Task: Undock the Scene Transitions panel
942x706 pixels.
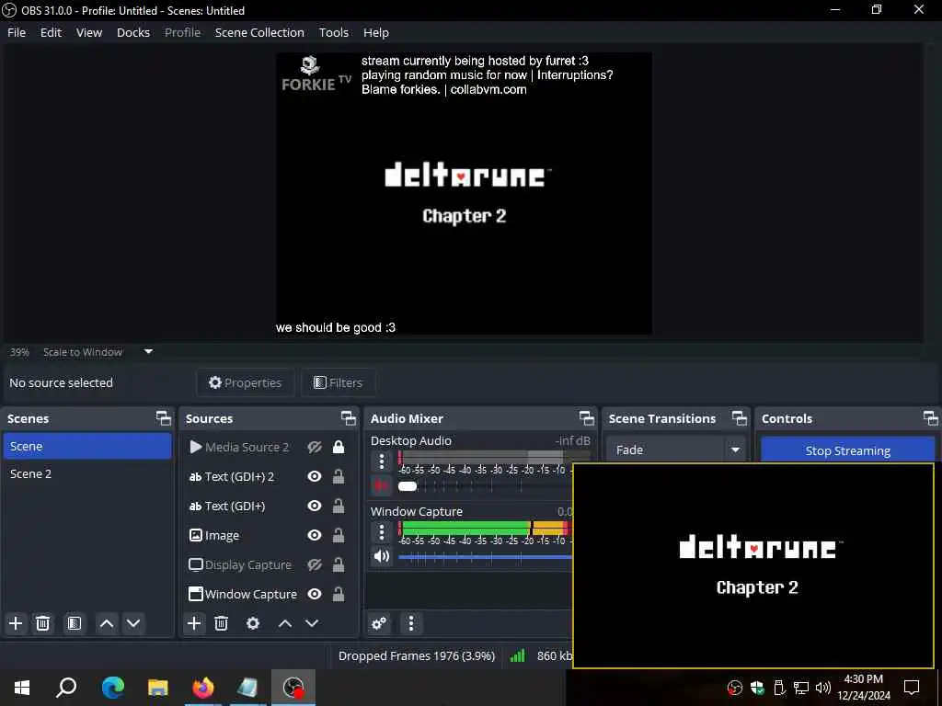Action: [740, 418]
